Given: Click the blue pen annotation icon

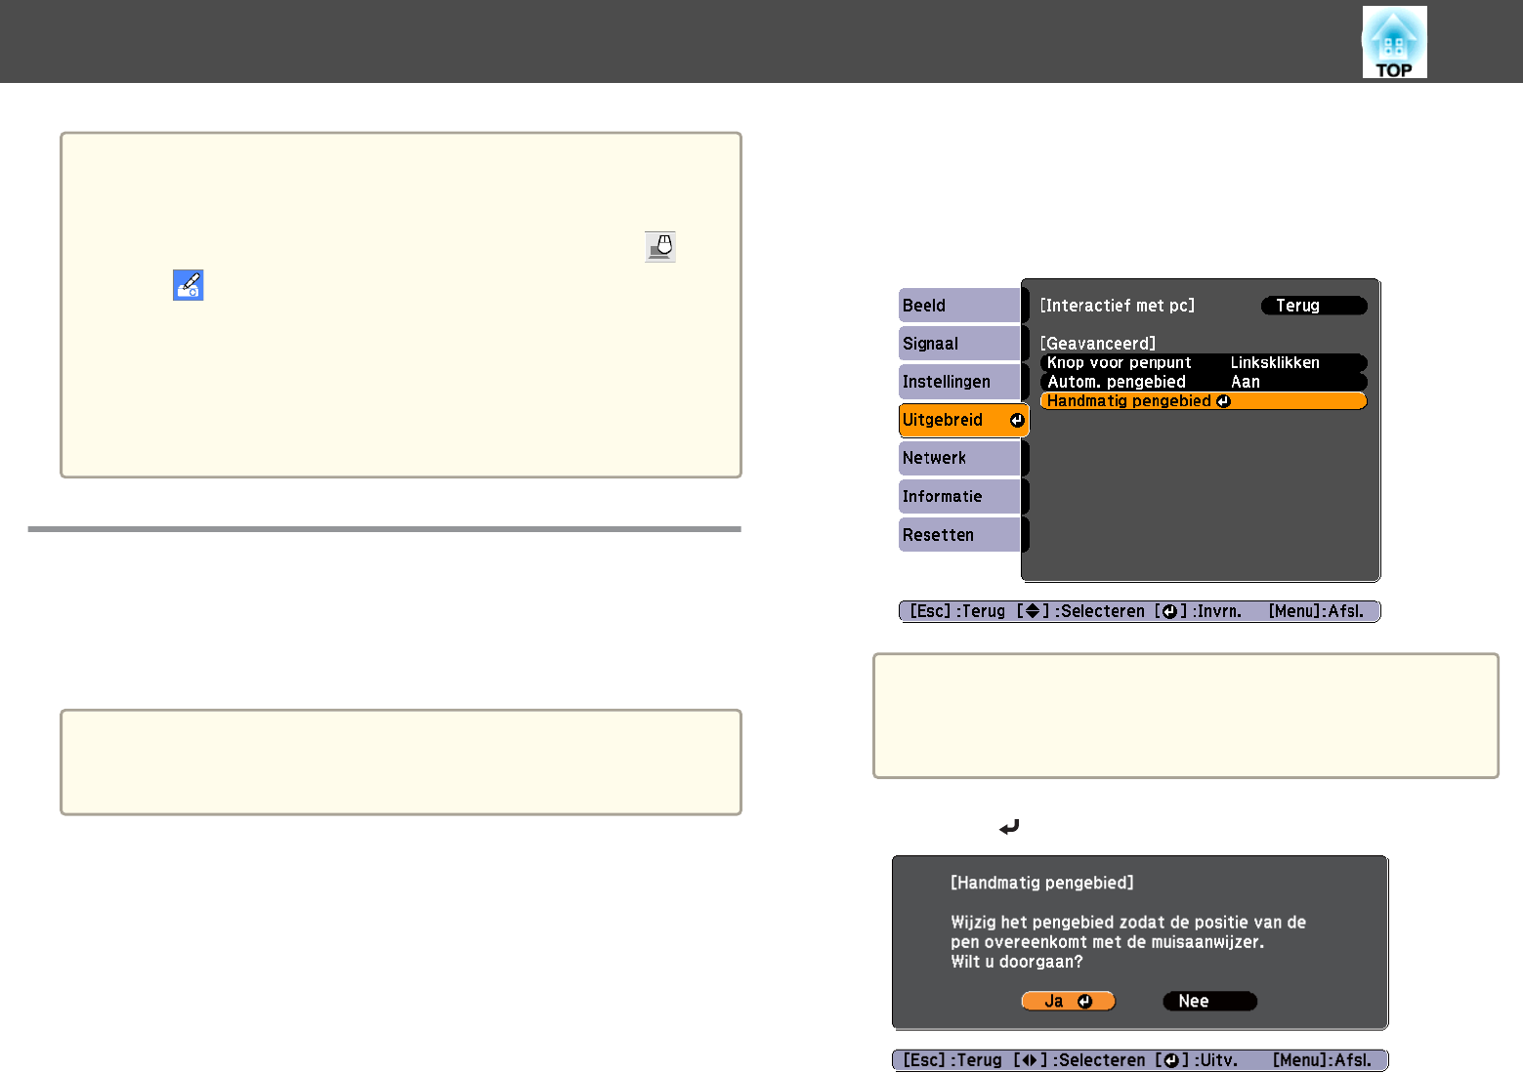Looking at the screenshot, I should pos(189,285).
